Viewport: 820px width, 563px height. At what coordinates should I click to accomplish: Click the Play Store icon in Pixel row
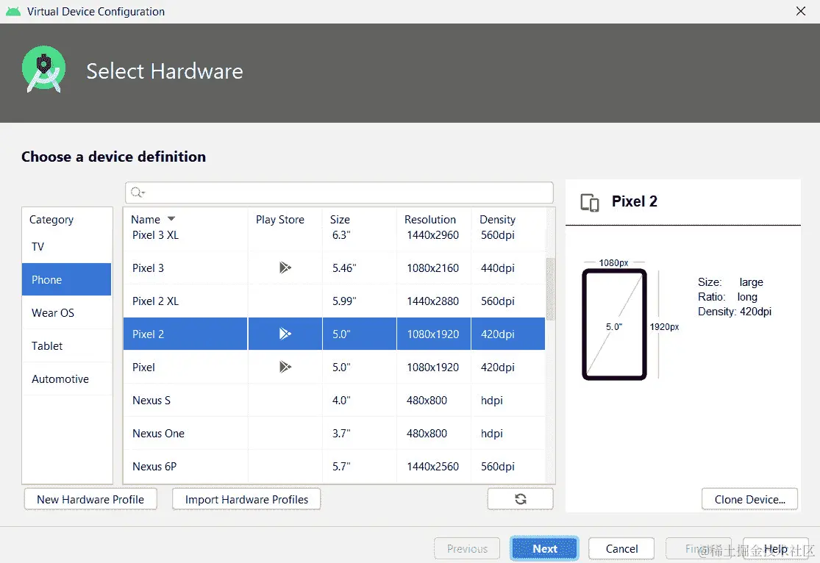point(285,367)
